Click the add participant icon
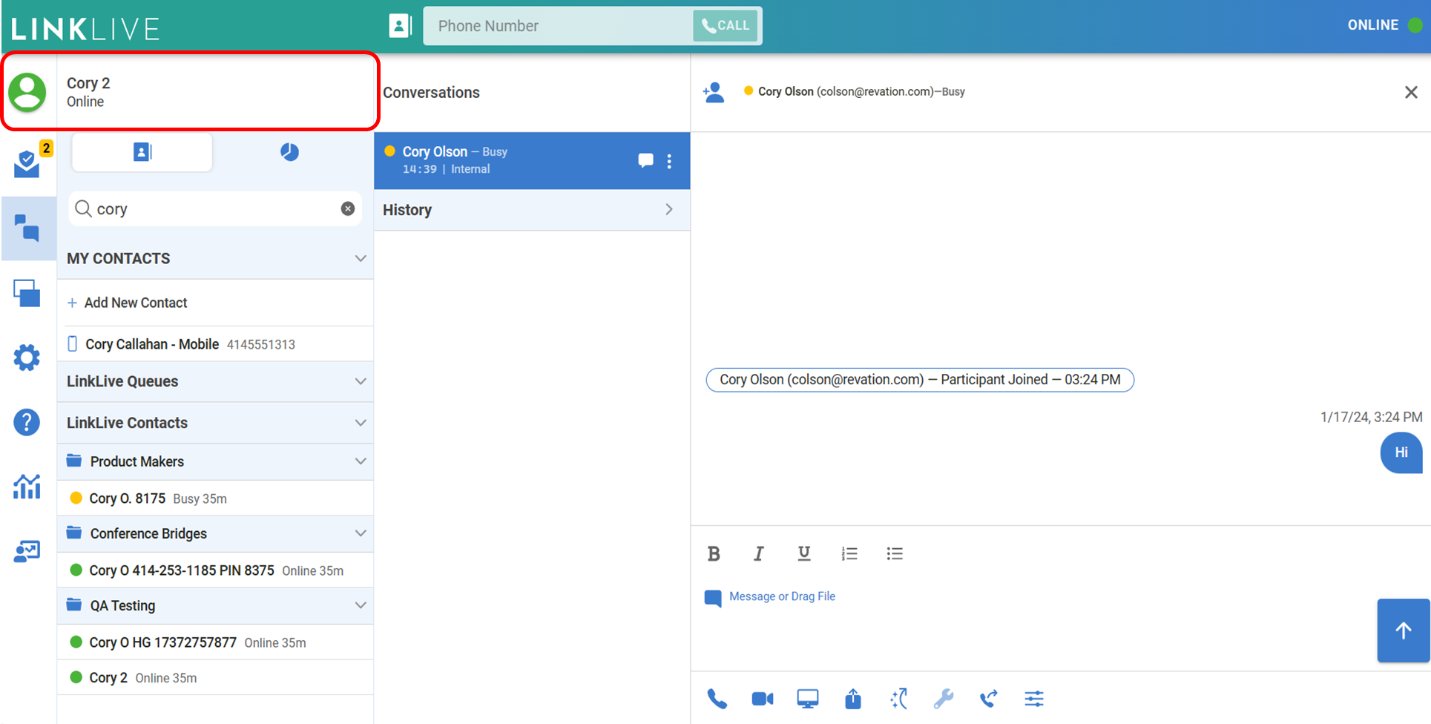Screen dimensions: 1431x724 (714, 92)
